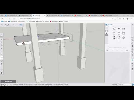Click the Scenes panel header icon
Image resolution: width=134 pixels, height=100 pixels.
pos(106,25)
